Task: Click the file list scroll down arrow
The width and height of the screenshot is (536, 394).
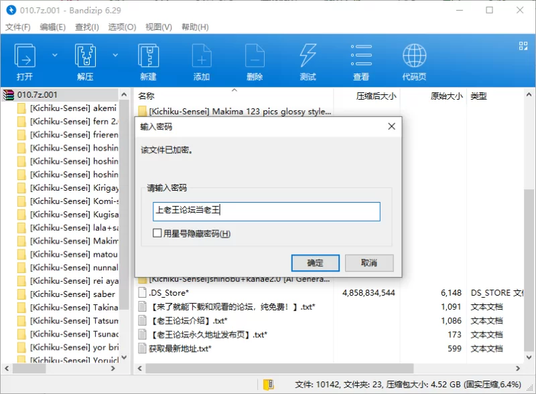Action: coord(529,357)
